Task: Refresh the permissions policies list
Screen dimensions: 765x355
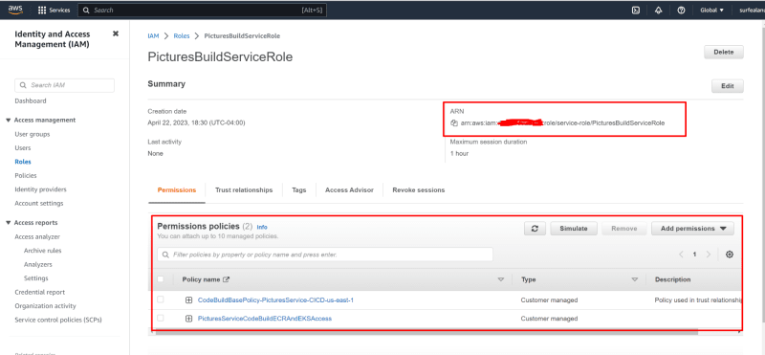Action: [535, 228]
